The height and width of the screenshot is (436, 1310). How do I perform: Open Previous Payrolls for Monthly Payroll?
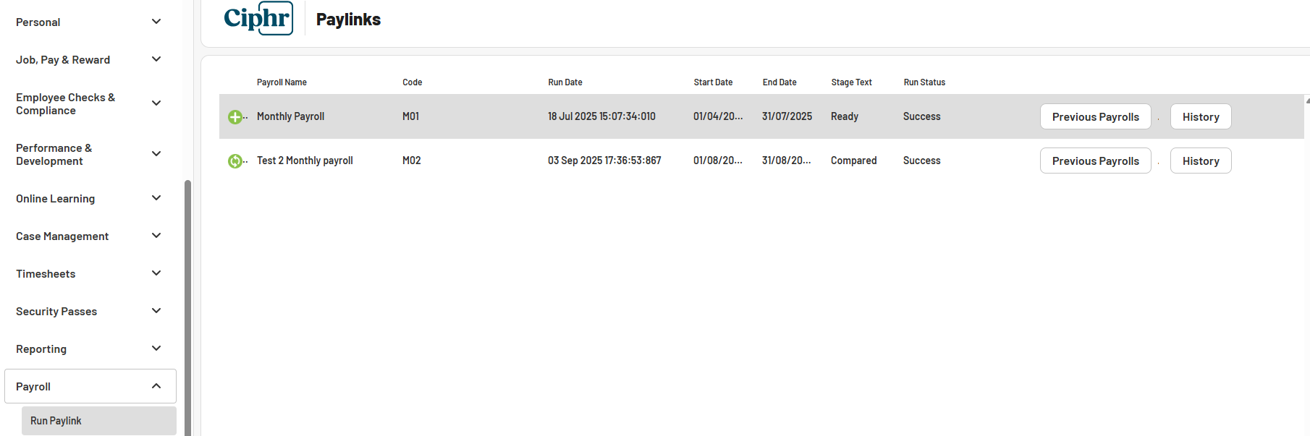[1096, 116]
